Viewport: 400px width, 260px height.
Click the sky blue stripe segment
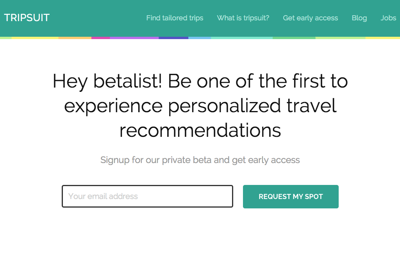click(x=200, y=38)
